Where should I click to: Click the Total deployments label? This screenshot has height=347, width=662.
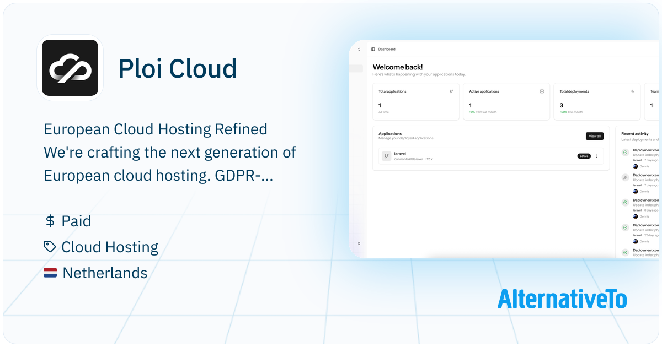[574, 91]
